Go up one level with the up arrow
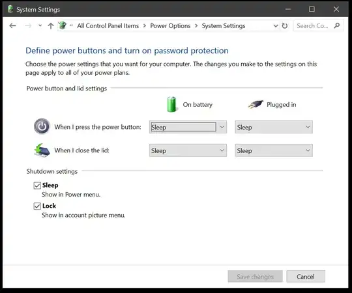 click(x=51, y=26)
